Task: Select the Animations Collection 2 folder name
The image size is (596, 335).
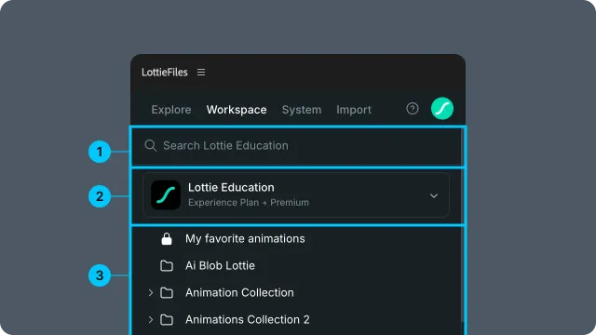Action: point(248,320)
